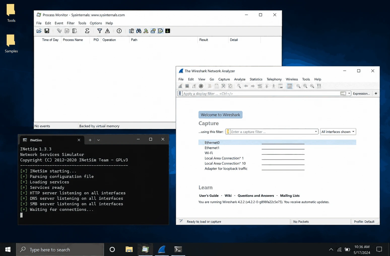Open Capture options round icon in Wireshark

pos(201,86)
